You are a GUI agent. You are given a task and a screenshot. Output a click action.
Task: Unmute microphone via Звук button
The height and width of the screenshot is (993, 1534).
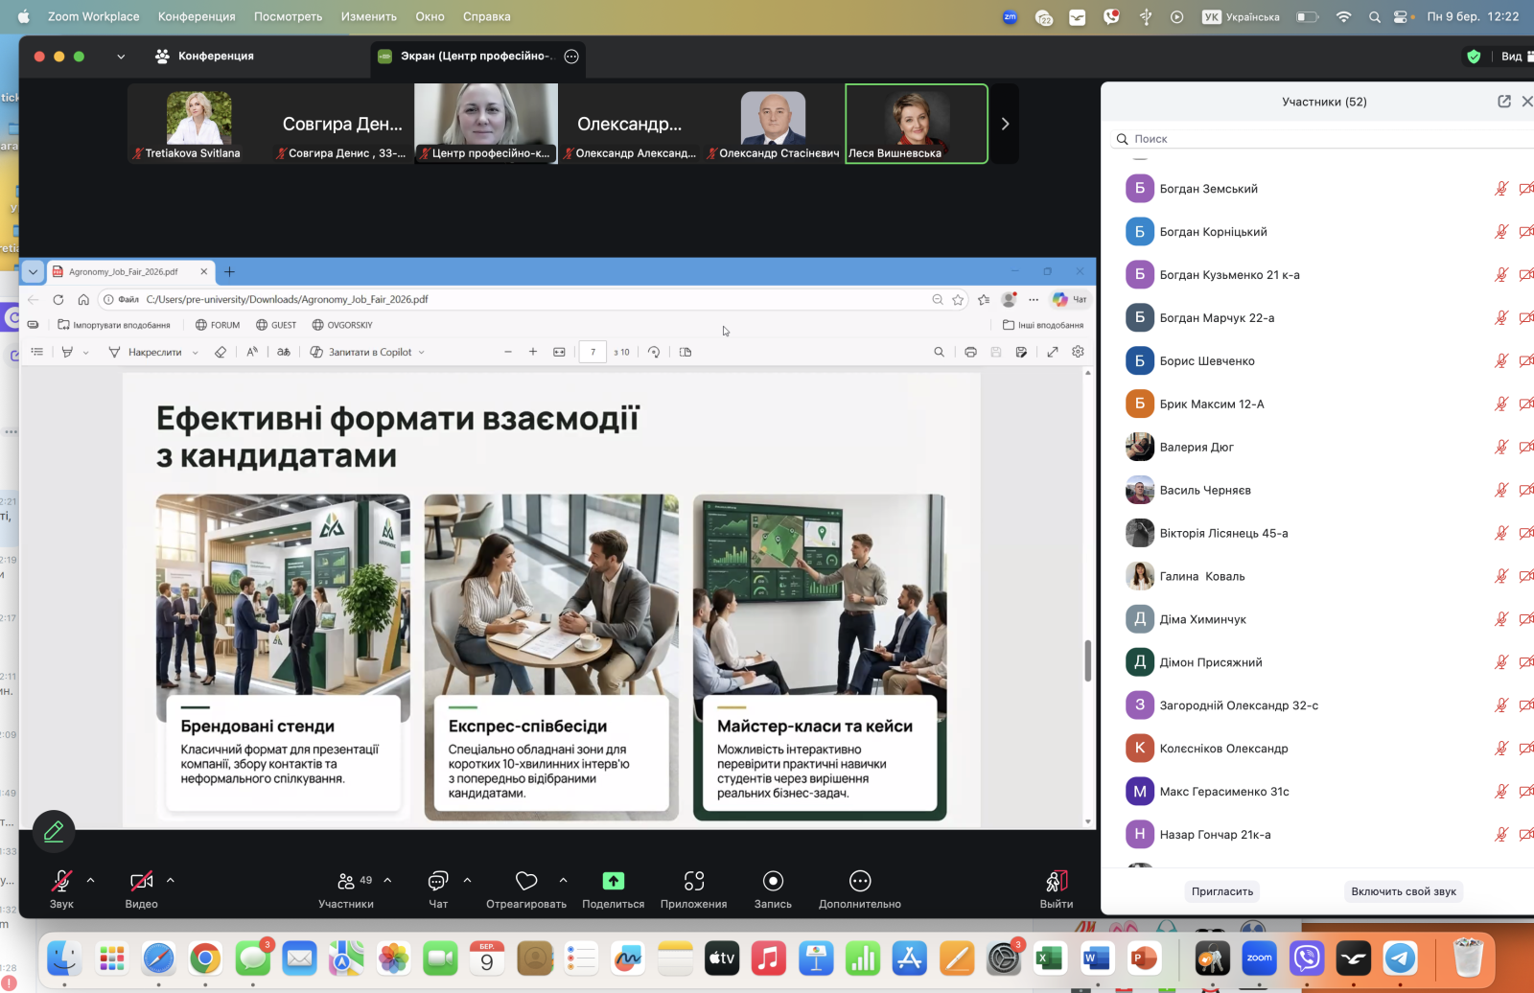(x=61, y=881)
